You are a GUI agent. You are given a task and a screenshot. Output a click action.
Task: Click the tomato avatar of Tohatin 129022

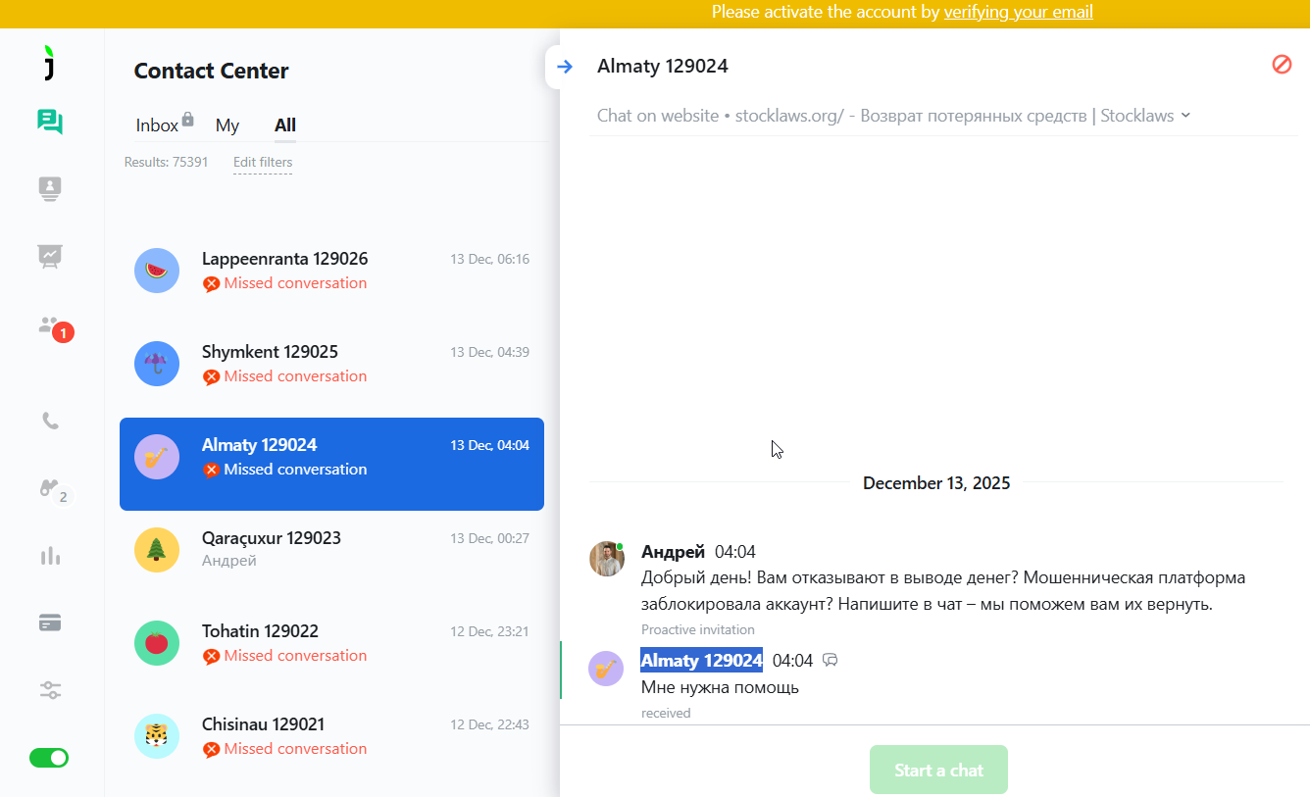pos(157,643)
